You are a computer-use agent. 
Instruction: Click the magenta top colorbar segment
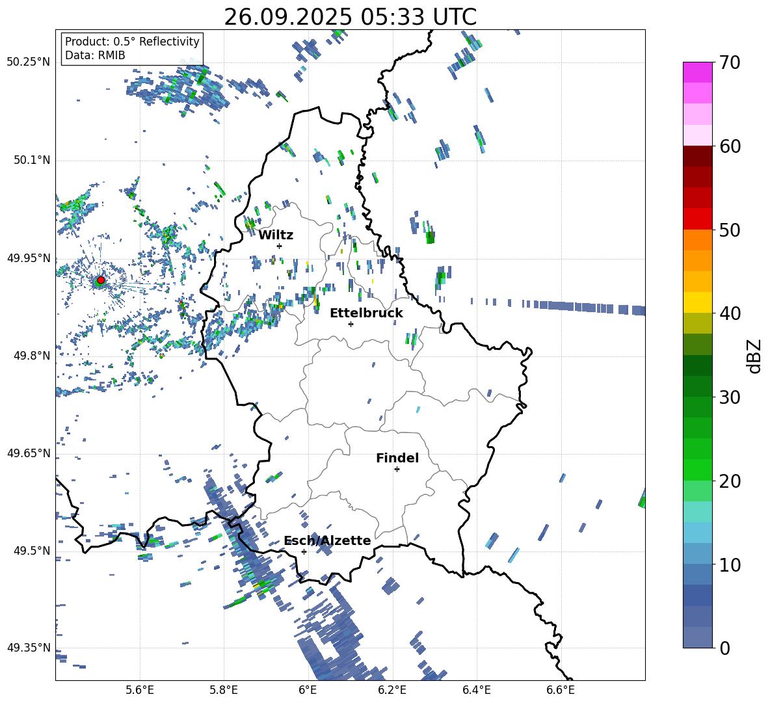coord(698,73)
